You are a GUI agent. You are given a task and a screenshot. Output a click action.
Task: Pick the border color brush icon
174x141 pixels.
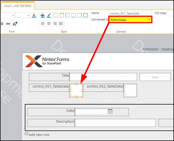pos(49,15)
